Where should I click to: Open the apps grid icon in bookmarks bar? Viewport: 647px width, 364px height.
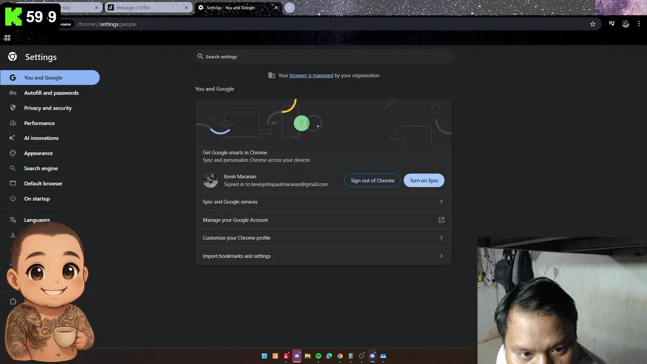(7, 38)
